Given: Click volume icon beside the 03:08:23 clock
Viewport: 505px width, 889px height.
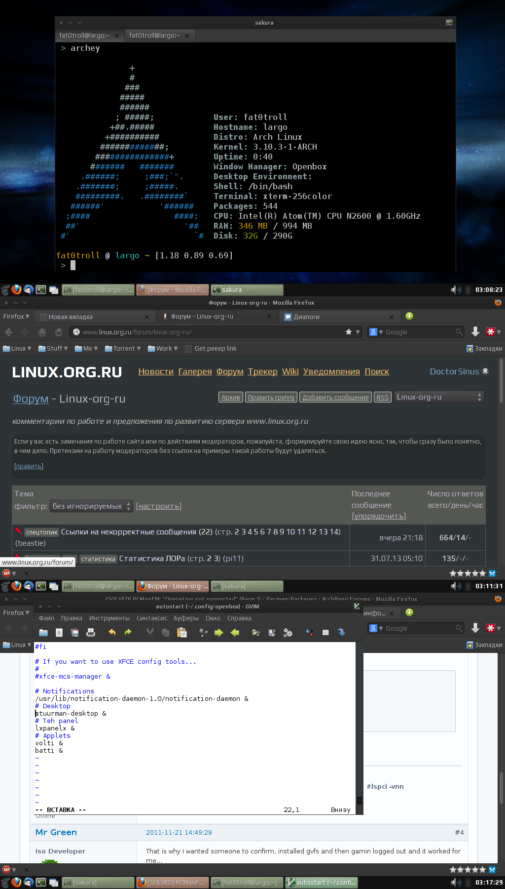Looking at the screenshot, I should 456,290.
